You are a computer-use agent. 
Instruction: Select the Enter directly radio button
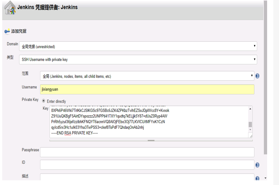43,101
